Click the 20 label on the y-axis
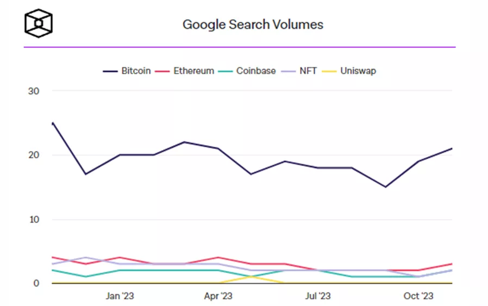The width and height of the screenshot is (488, 306). coord(33,155)
